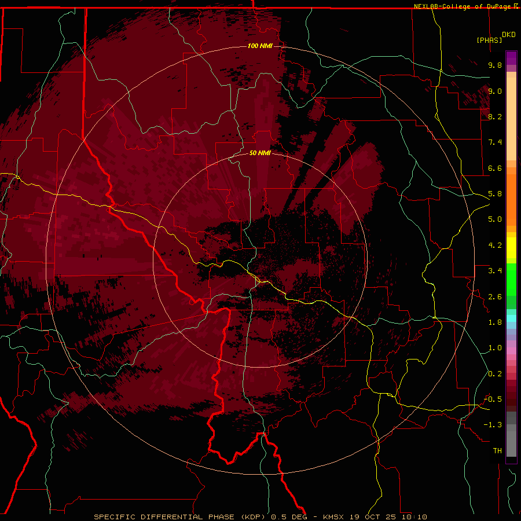Screen dimensions: 521x521
Task: Select the 9.8 legend value
Action: point(495,65)
